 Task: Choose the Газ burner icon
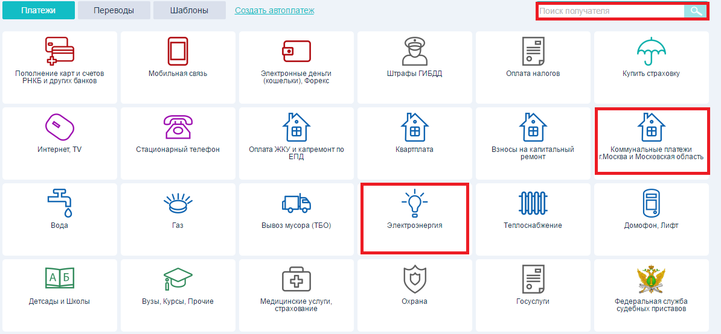[178, 203]
